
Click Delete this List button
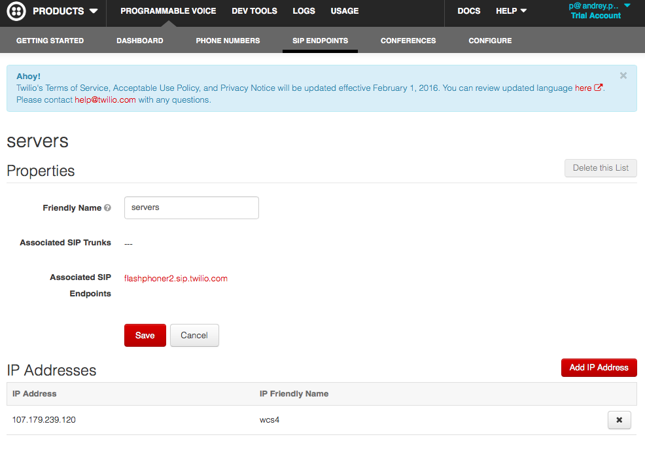coord(601,168)
